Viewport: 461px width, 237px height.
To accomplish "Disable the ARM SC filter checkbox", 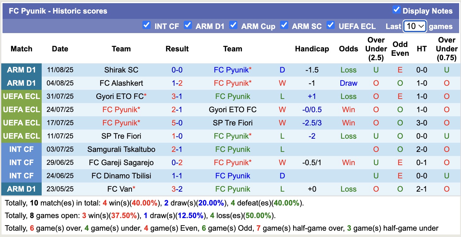I will click(284, 25).
